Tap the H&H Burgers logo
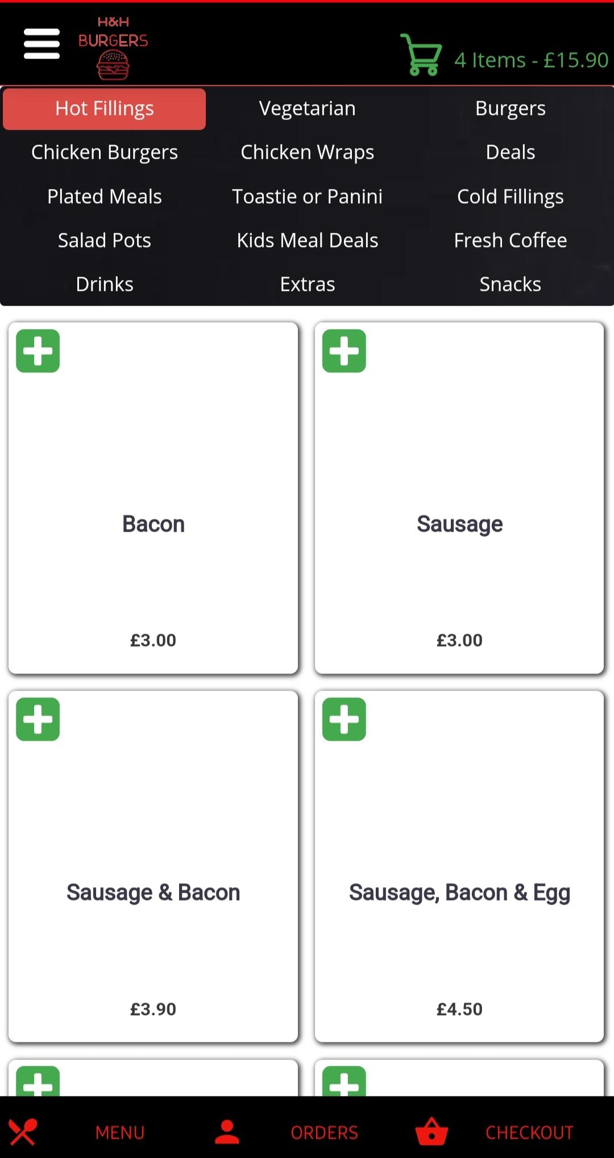614x1158 pixels. (x=113, y=48)
